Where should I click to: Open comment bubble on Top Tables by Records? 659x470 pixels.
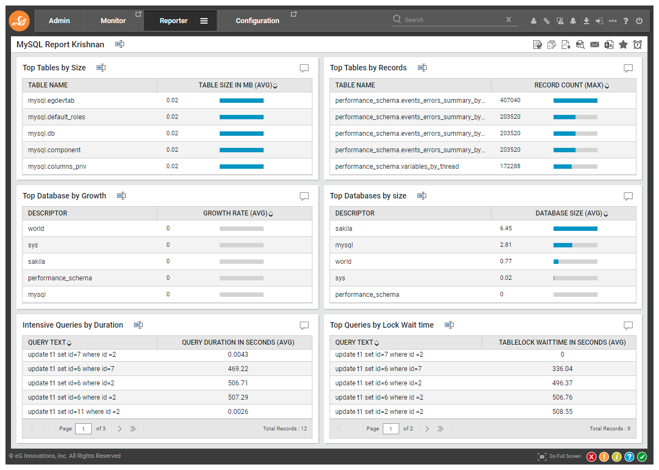[x=628, y=68]
